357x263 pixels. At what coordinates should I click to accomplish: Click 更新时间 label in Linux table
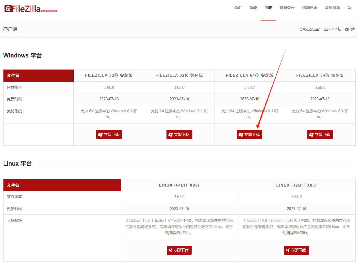(x=15, y=209)
